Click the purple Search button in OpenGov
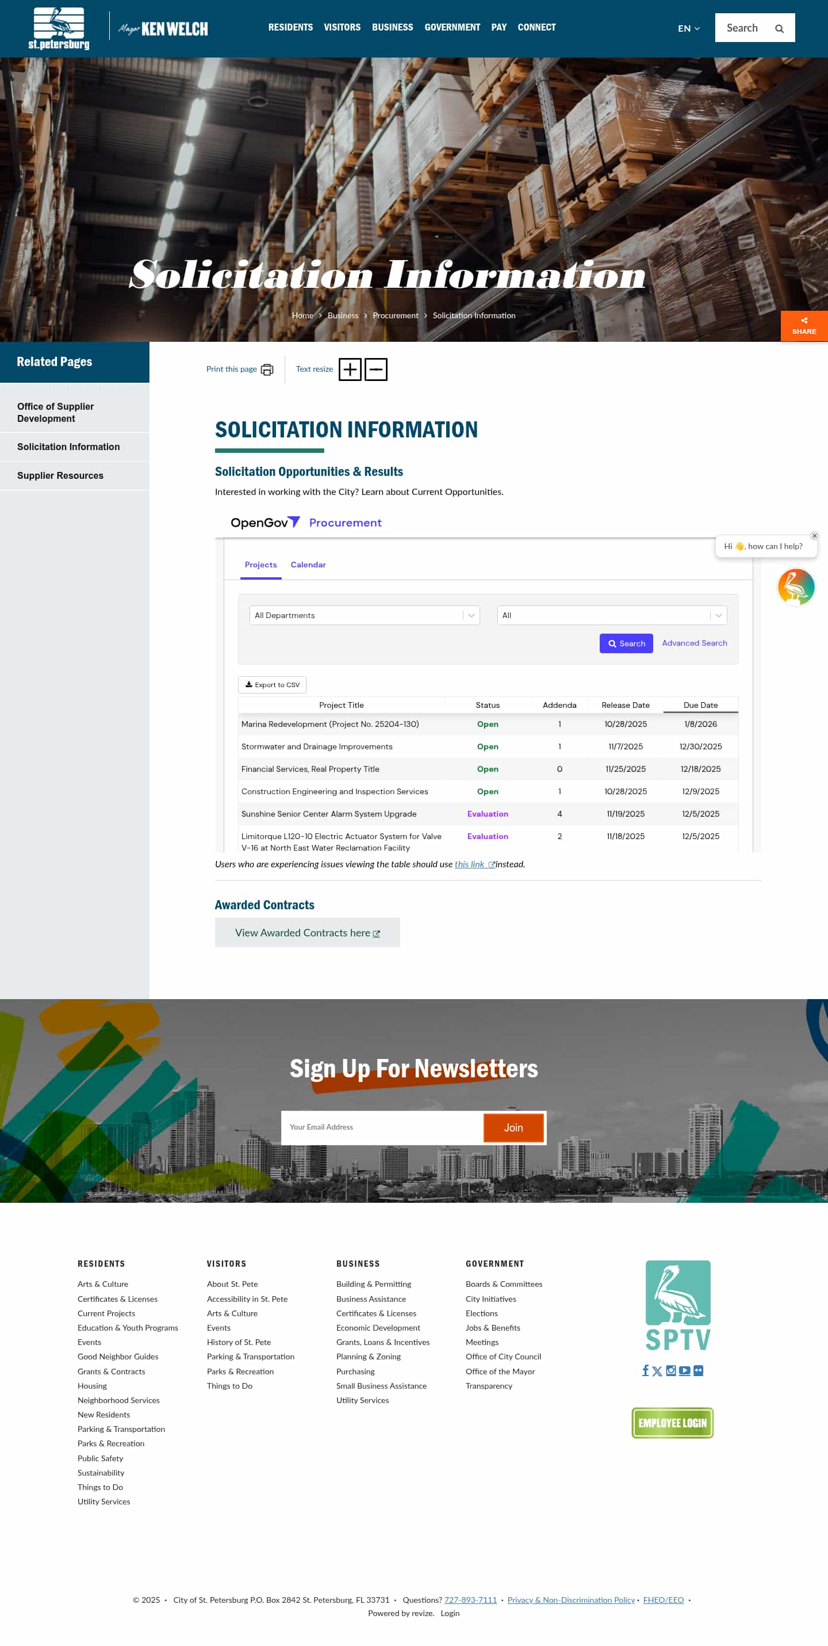 (626, 643)
